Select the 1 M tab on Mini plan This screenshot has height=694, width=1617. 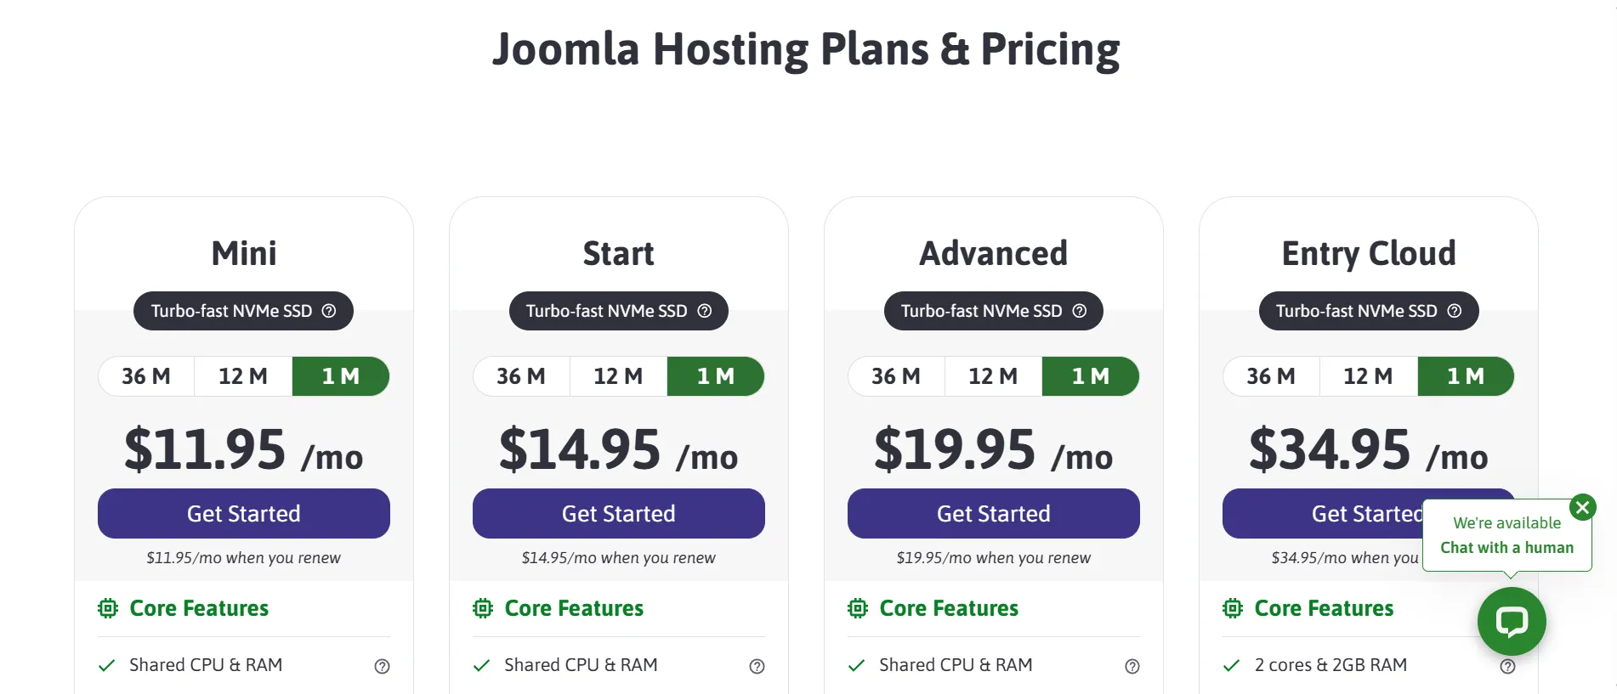click(x=340, y=376)
